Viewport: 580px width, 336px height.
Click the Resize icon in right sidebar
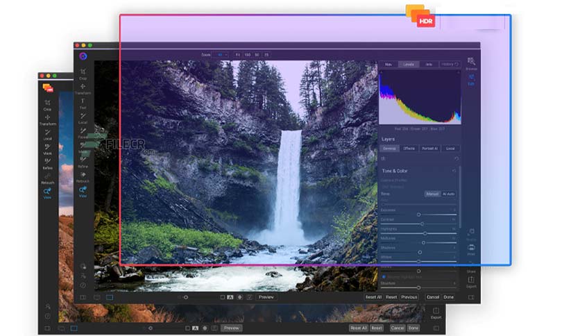(471, 234)
